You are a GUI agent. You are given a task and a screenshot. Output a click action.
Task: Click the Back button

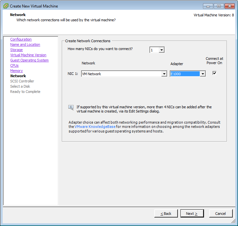pos(166,214)
